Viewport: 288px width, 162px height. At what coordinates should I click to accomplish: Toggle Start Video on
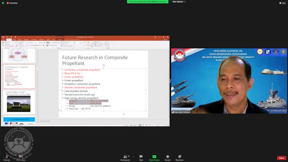click(21, 158)
